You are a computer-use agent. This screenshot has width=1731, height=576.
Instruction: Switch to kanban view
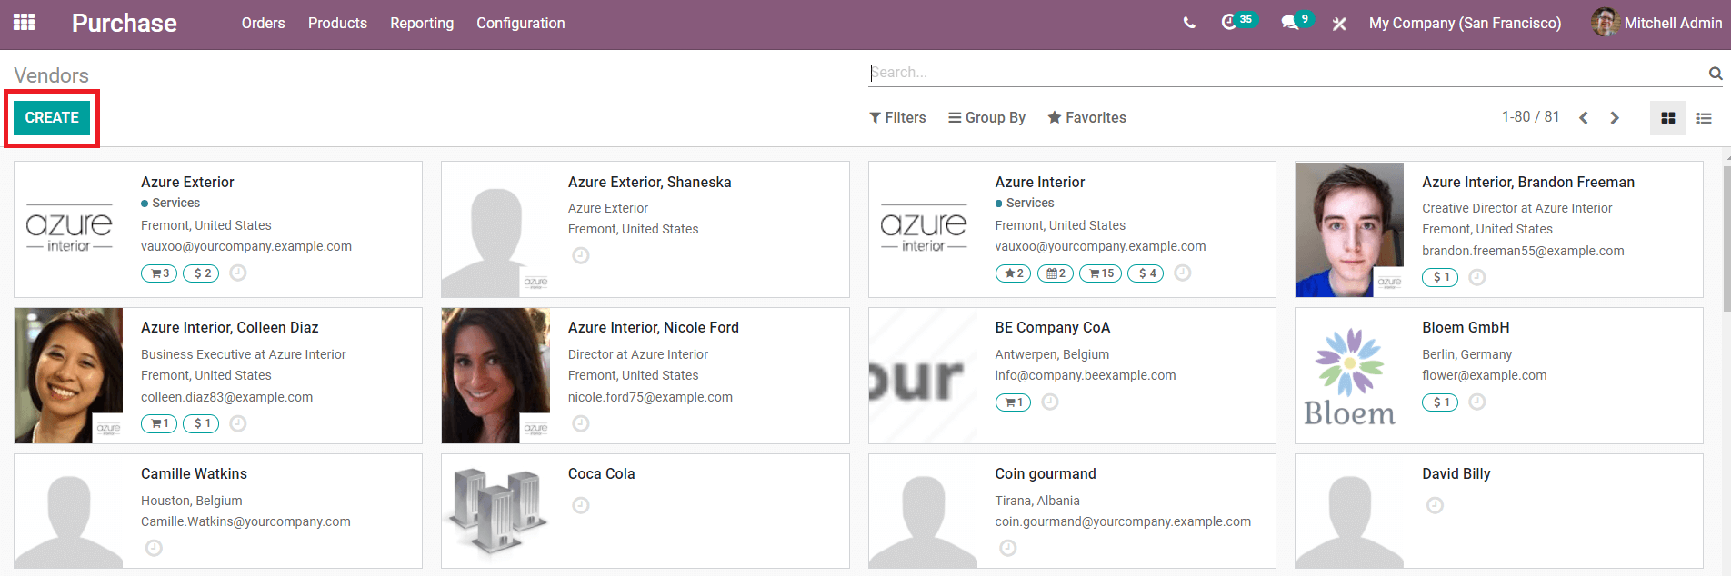(x=1668, y=118)
